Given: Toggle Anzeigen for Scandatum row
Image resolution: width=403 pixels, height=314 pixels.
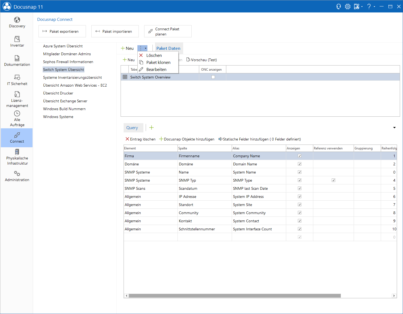Looking at the screenshot, I should [299, 188].
